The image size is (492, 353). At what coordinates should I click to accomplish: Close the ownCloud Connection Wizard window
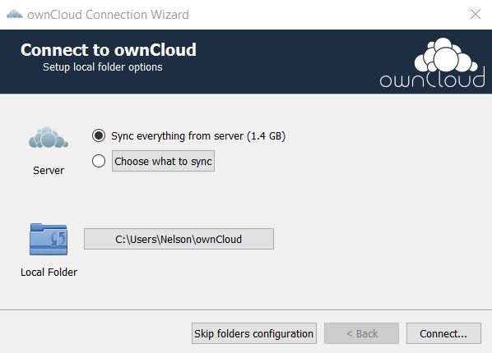pyautogui.click(x=476, y=14)
